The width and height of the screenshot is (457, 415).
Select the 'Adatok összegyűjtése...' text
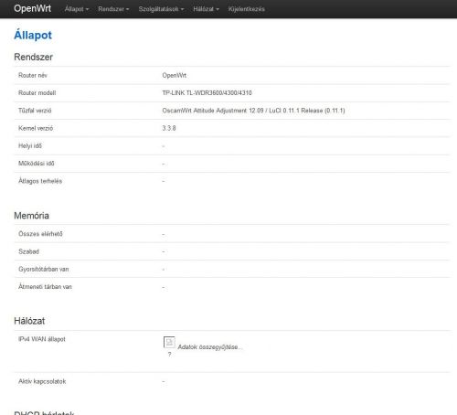tap(209, 347)
